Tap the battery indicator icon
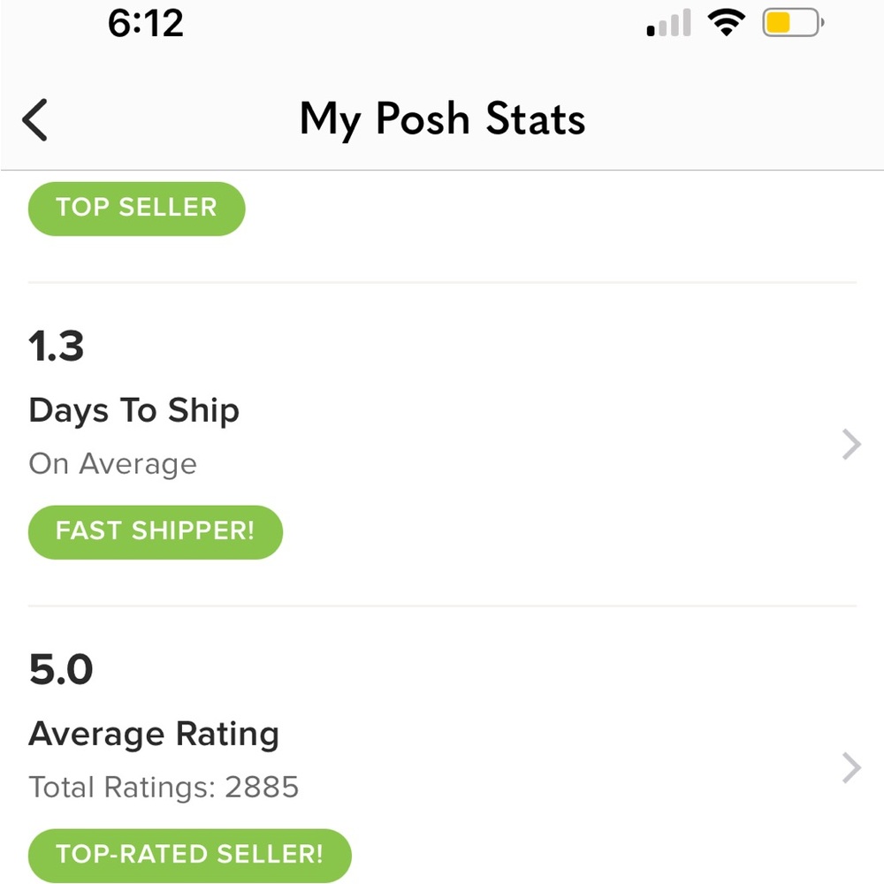The image size is (884, 884). click(793, 23)
